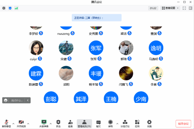Open breakout rooms discussion

[x=125, y=123]
